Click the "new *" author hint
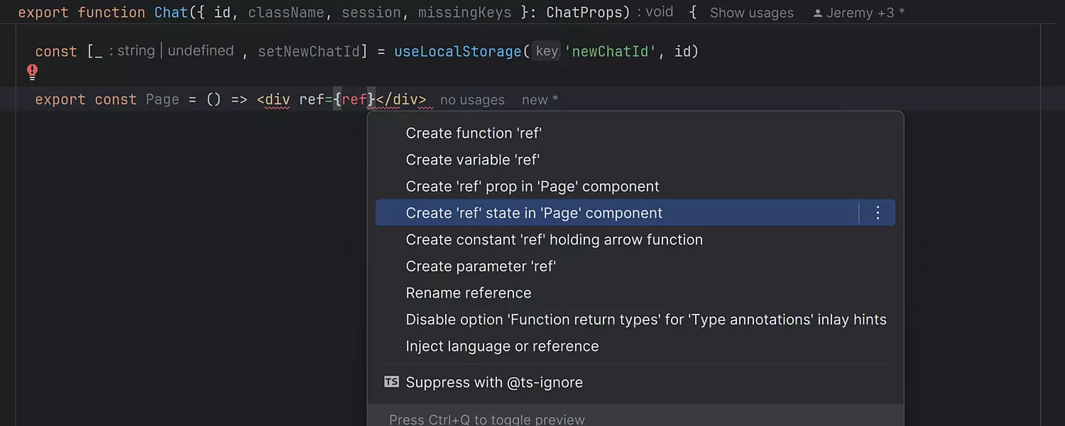 pyautogui.click(x=540, y=100)
